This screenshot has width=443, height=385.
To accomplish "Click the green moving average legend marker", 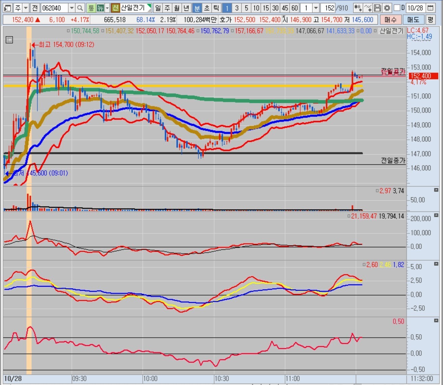I will [68, 31].
